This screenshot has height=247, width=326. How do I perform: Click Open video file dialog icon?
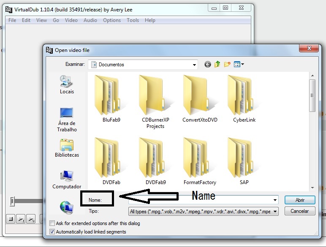tap(49, 50)
